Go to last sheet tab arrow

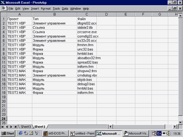coord(16,126)
